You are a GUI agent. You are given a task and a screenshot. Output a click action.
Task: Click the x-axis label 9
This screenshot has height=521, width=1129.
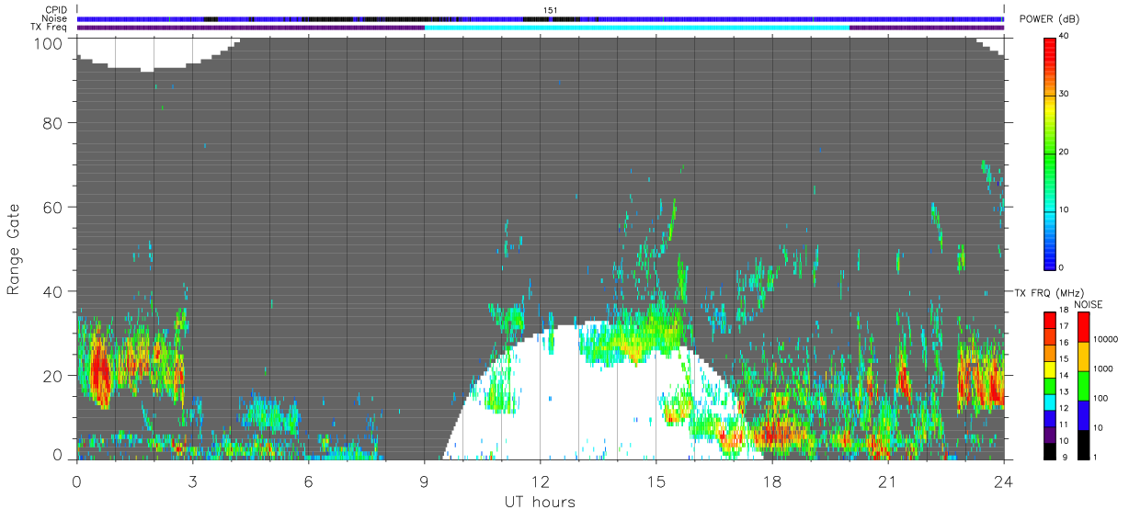(x=424, y=481)
